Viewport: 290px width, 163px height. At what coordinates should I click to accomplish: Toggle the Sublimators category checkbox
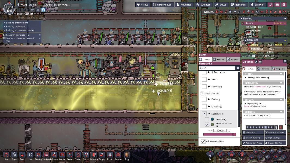tap(204, 114)
